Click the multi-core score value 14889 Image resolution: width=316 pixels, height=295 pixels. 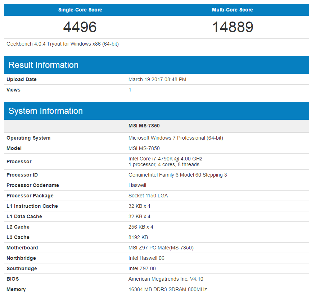233,27
